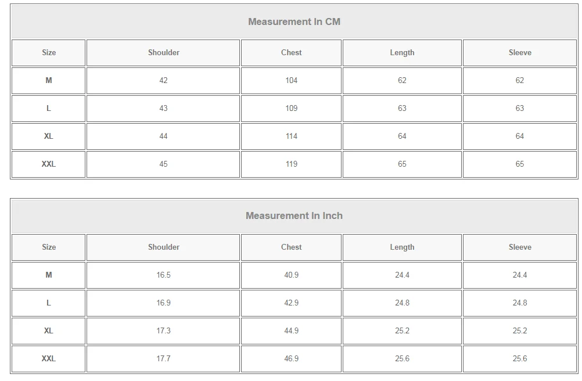The image size is (582, 381).
Task: Select the Shoulder header in Inch table
Action: tap(163, 247)
